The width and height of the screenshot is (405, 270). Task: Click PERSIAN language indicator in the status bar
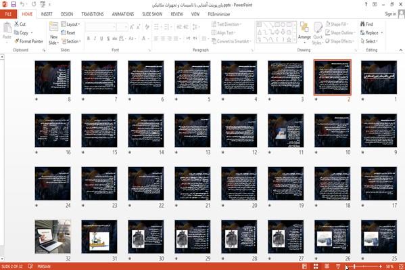44,266
